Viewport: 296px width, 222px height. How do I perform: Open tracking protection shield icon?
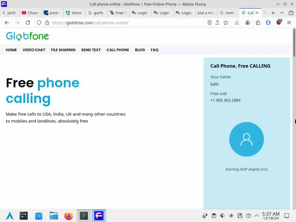click(x=39, y=23)
